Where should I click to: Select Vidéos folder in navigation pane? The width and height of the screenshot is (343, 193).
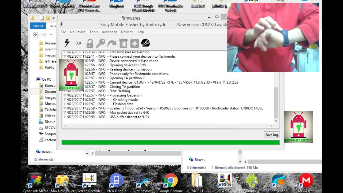pos(47,116)
